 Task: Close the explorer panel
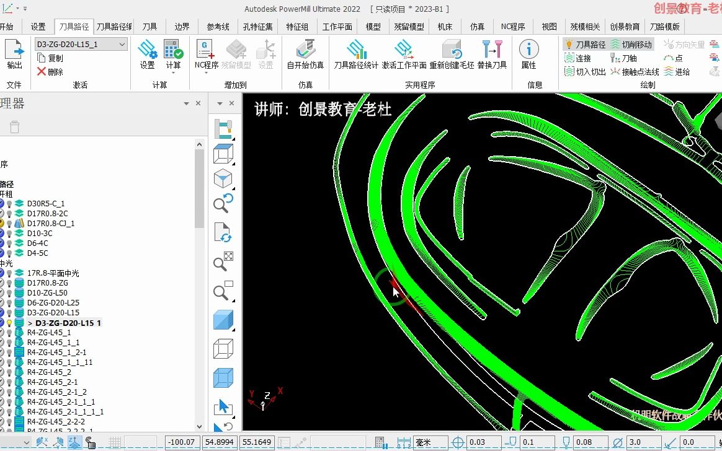coord(198,103)
